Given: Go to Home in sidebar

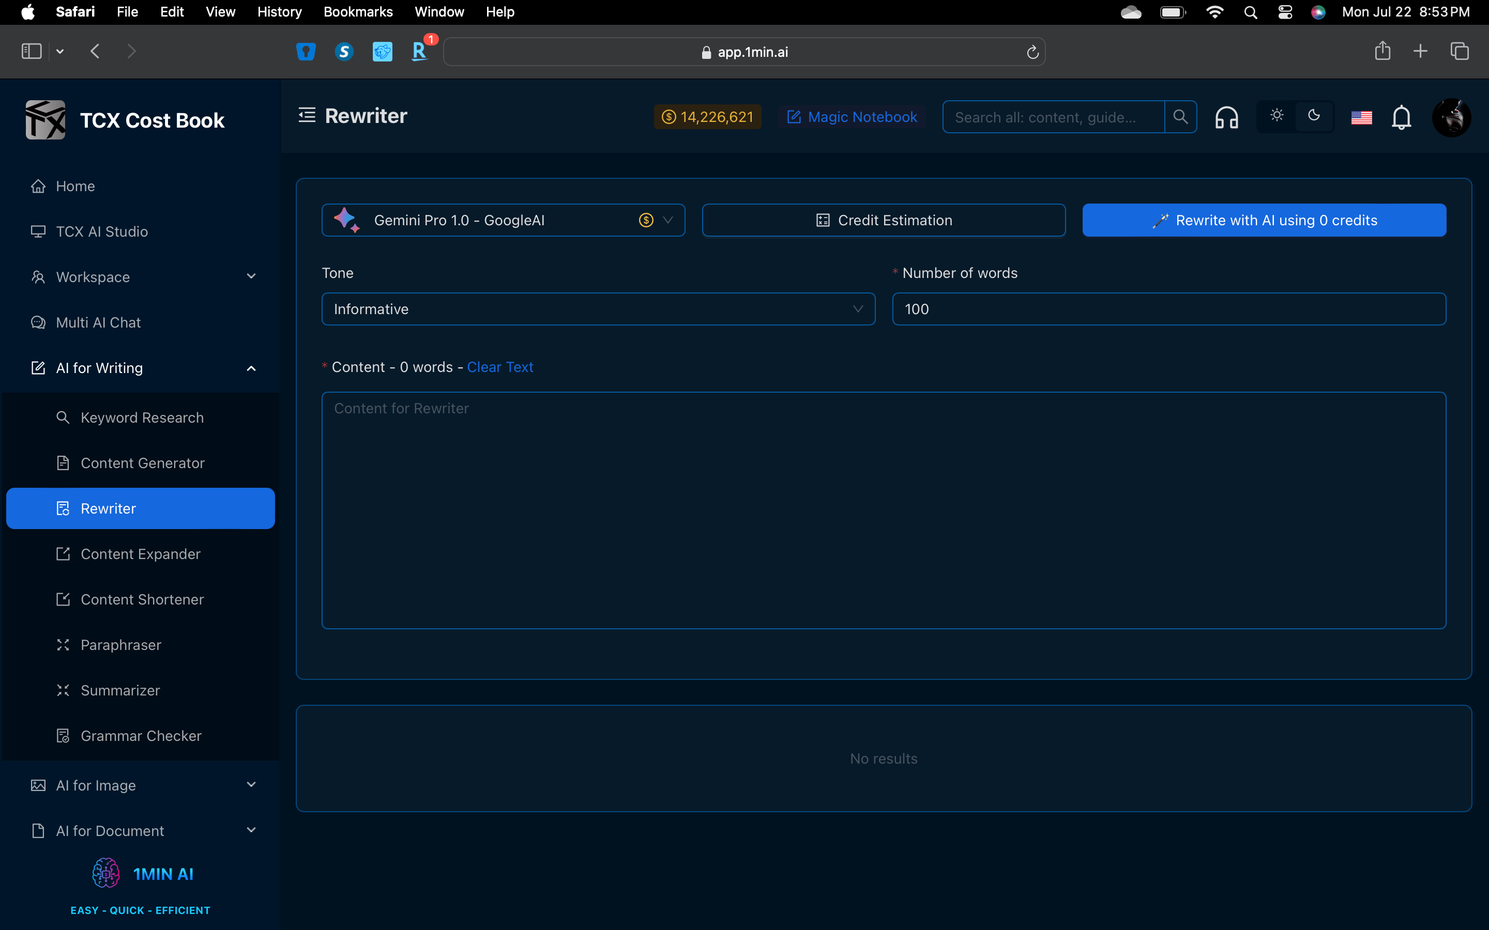Looking at the screenshot, I should 140,186.
